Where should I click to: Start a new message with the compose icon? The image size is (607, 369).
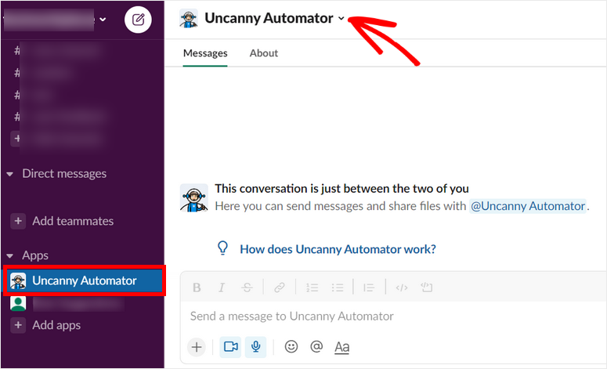138,20
